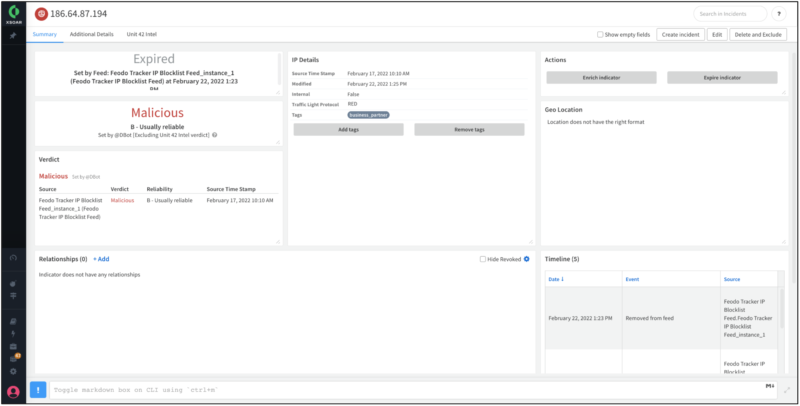The width and height of the screenshot is (800, 406).
Task: Open the Automation lightning bolt icon
Action: pyautogui.click(x=13, y=334)
